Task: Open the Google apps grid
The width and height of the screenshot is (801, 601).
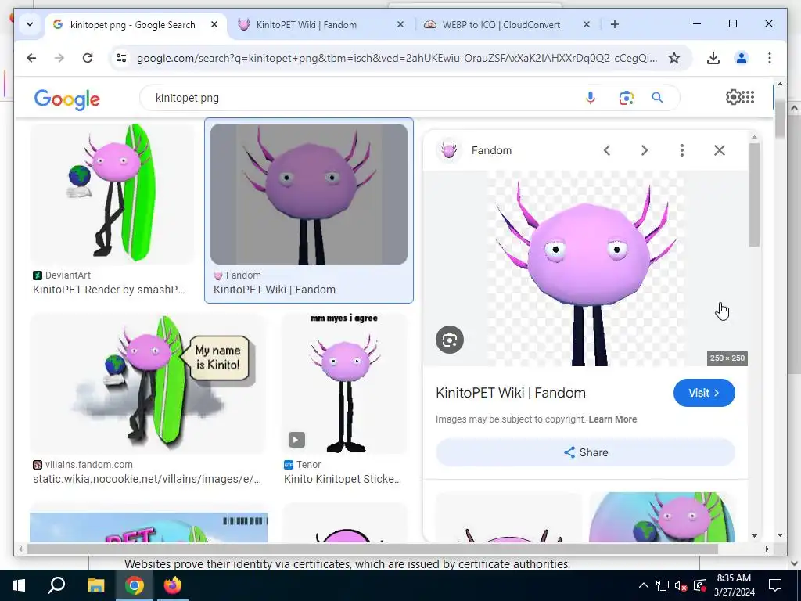Action: (x=748, y=97)
